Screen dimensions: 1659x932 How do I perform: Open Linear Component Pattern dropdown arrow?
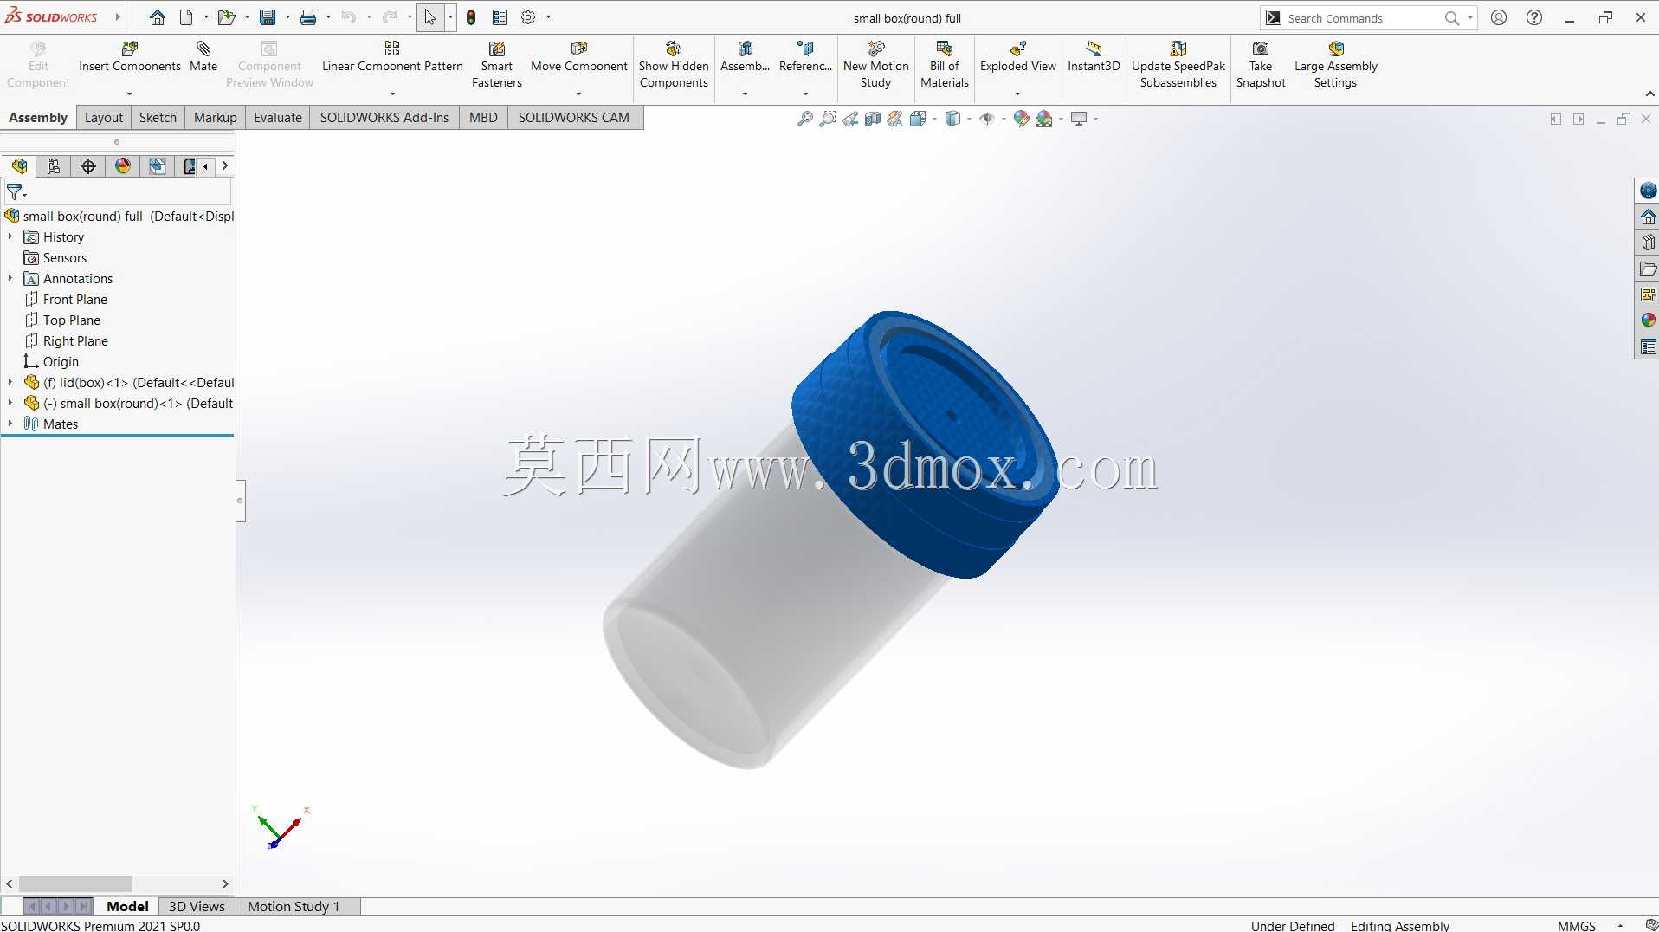click(392, 94)
